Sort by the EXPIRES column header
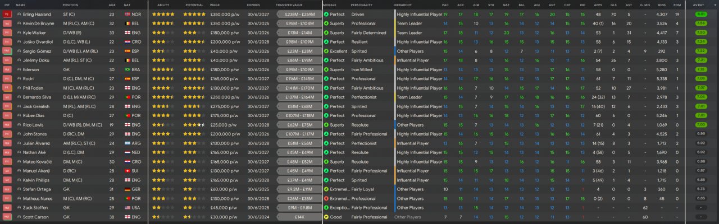This screenshot has width=719, height=224. tap(253, 4)
